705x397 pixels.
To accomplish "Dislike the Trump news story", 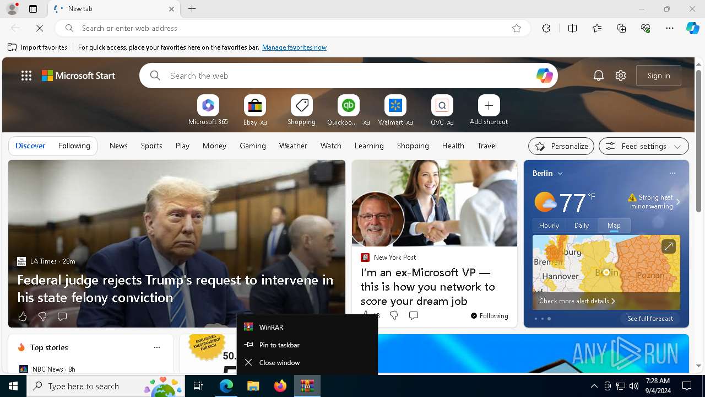I will pos(42,316).
